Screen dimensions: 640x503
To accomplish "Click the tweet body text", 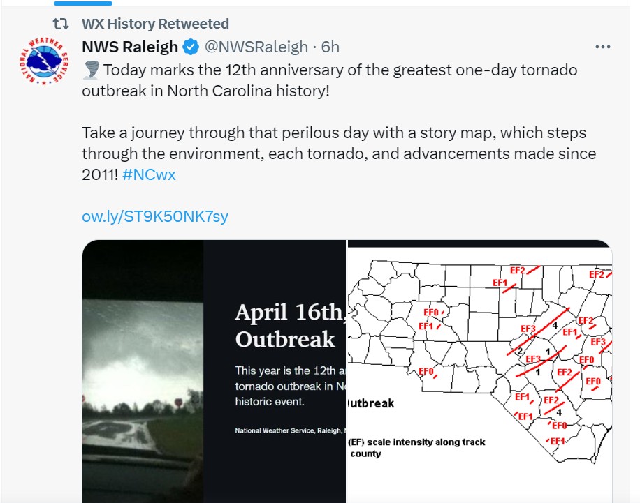I will 339,122.
